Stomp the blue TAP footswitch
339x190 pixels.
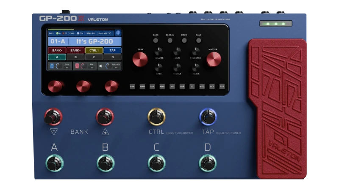(x=208, y=117)
